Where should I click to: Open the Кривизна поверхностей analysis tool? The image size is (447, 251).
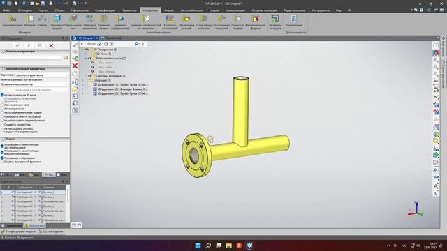[120, 22]
